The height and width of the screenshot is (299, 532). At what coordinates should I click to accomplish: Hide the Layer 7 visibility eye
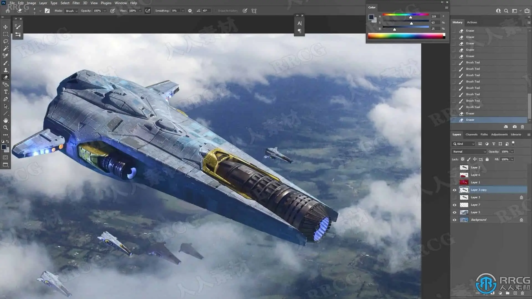[454, 205]
